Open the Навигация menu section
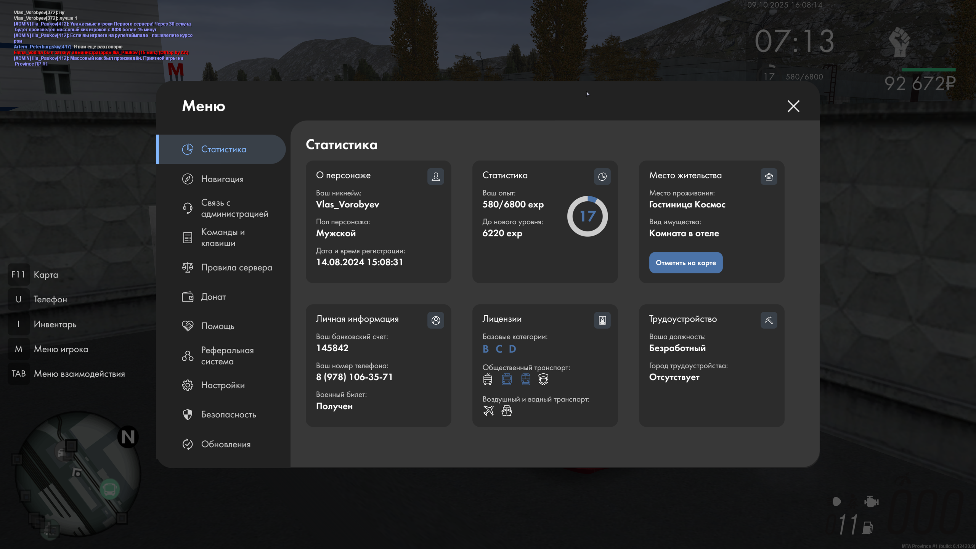976x549 pixels. click(x=222, y=179)
